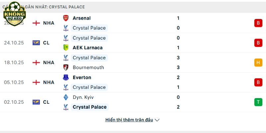Open Arsenal team name link
Viewport: 266px width, 133px height.
tap(81, 18)
